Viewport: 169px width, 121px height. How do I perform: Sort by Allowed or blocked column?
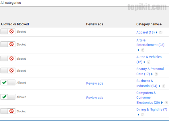pos(15,24)
